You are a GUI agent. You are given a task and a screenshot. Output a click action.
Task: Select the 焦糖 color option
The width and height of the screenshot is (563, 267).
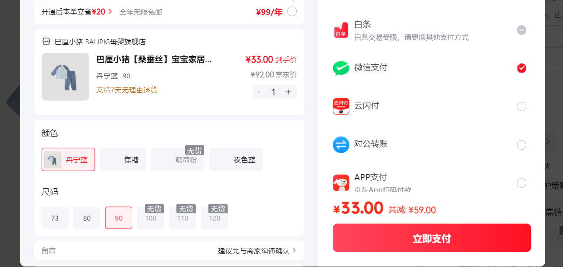[x=123, y=160]
